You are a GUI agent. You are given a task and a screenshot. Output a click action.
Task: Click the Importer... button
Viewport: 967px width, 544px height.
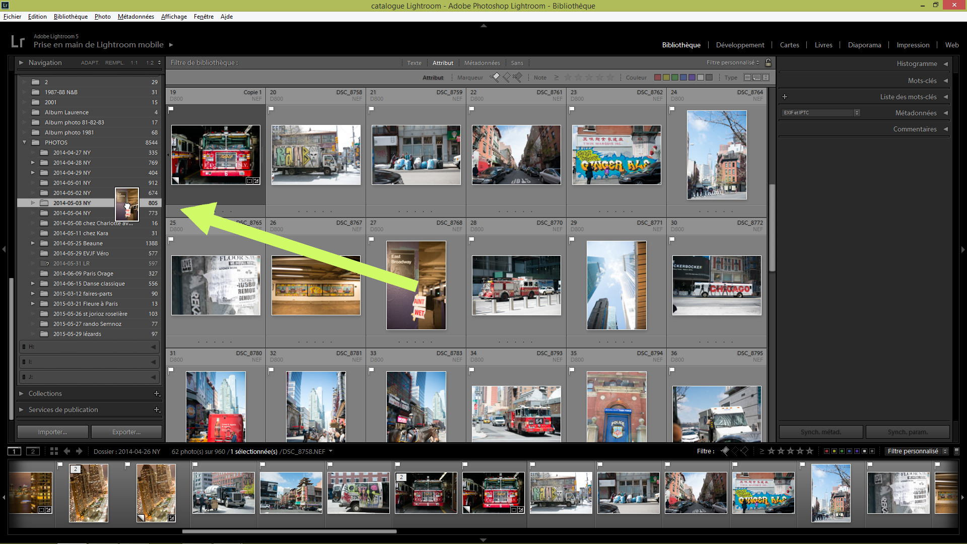coord(52,432)
